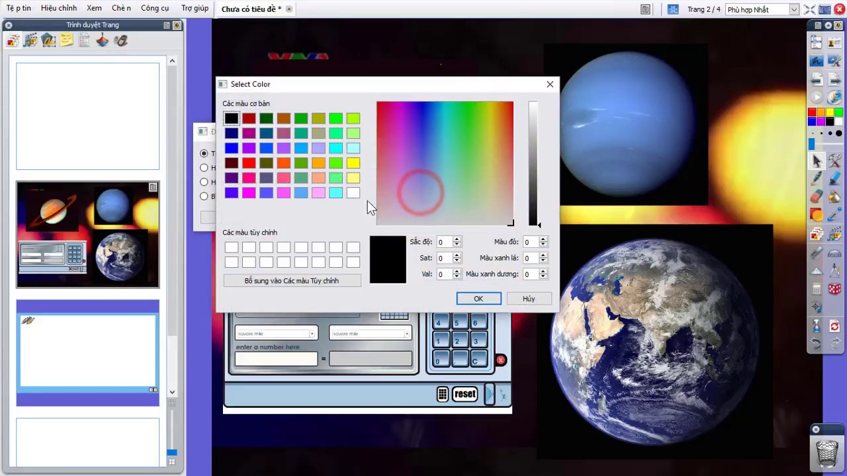Choose the white basic color swatch
This screenshot has width=847, height=476.
coord(353,193)
